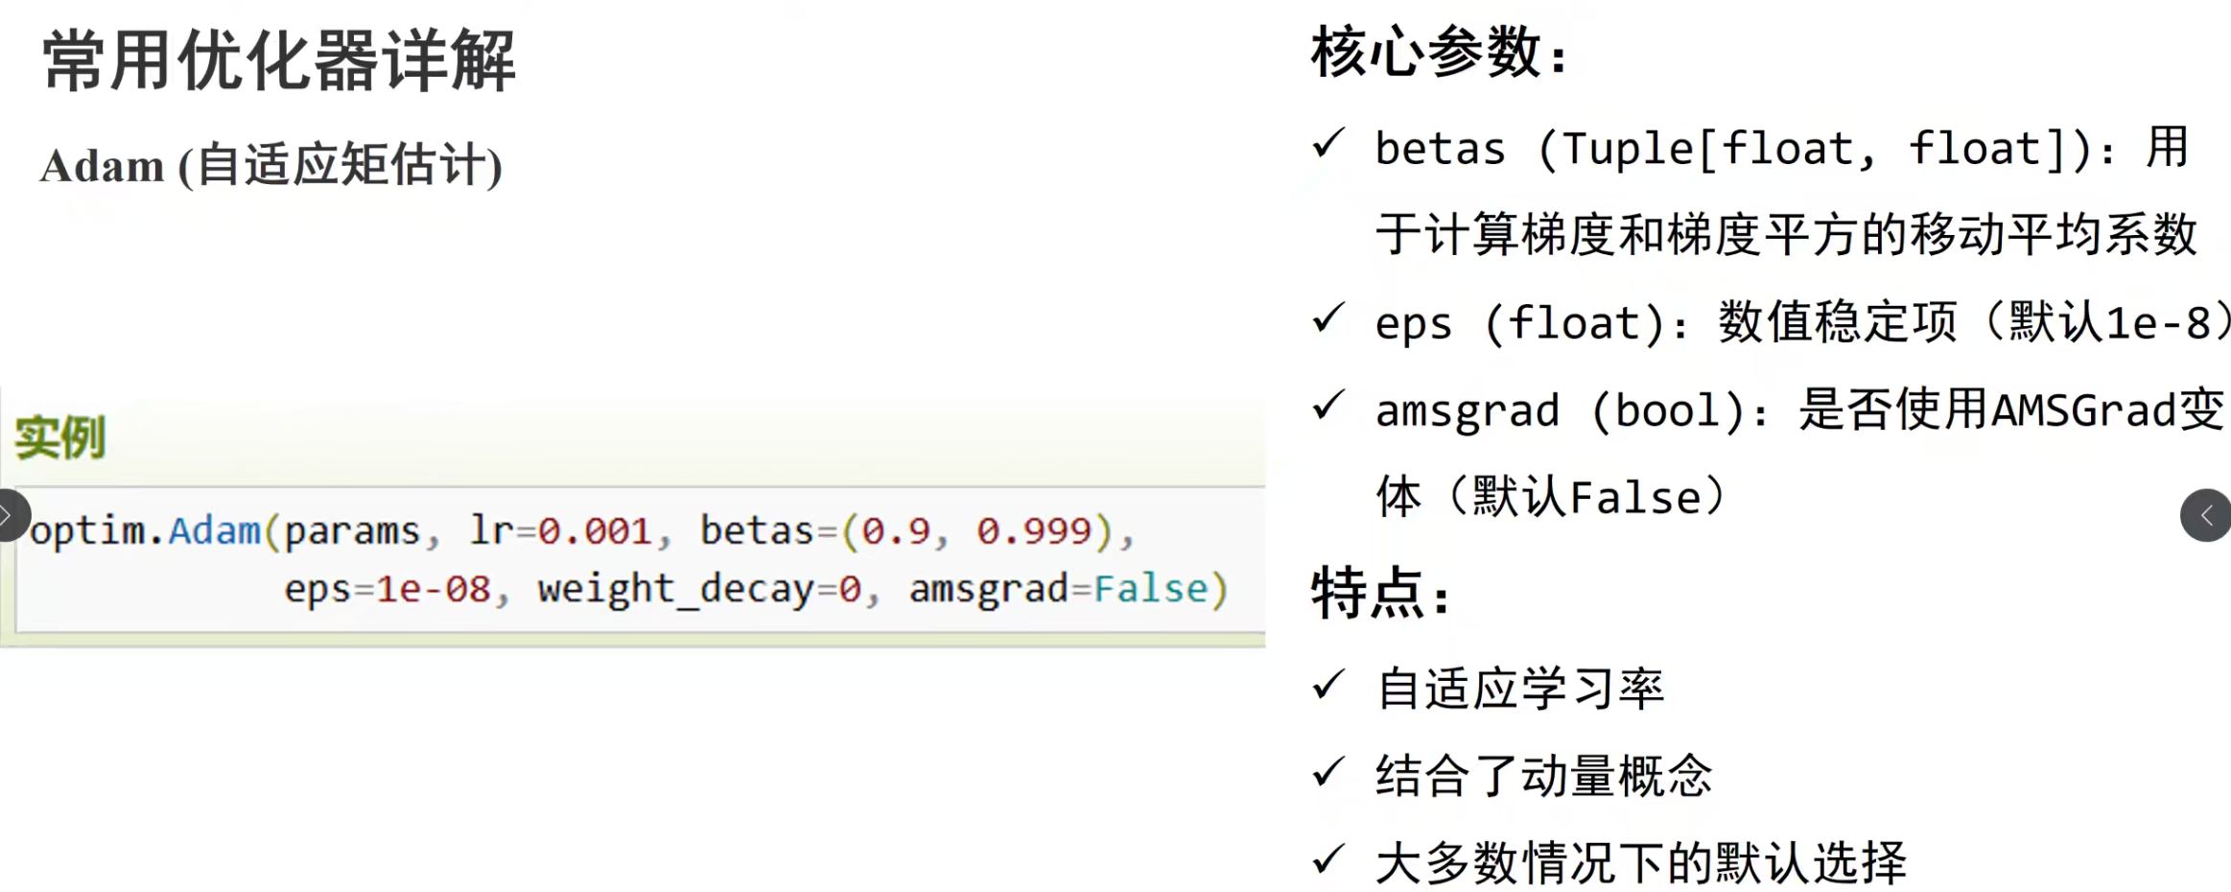Image resolution: width=2231 pixels, height=892 pixels.
Task: Click weight_decay=0 in the code block
Action: point(699,589)
